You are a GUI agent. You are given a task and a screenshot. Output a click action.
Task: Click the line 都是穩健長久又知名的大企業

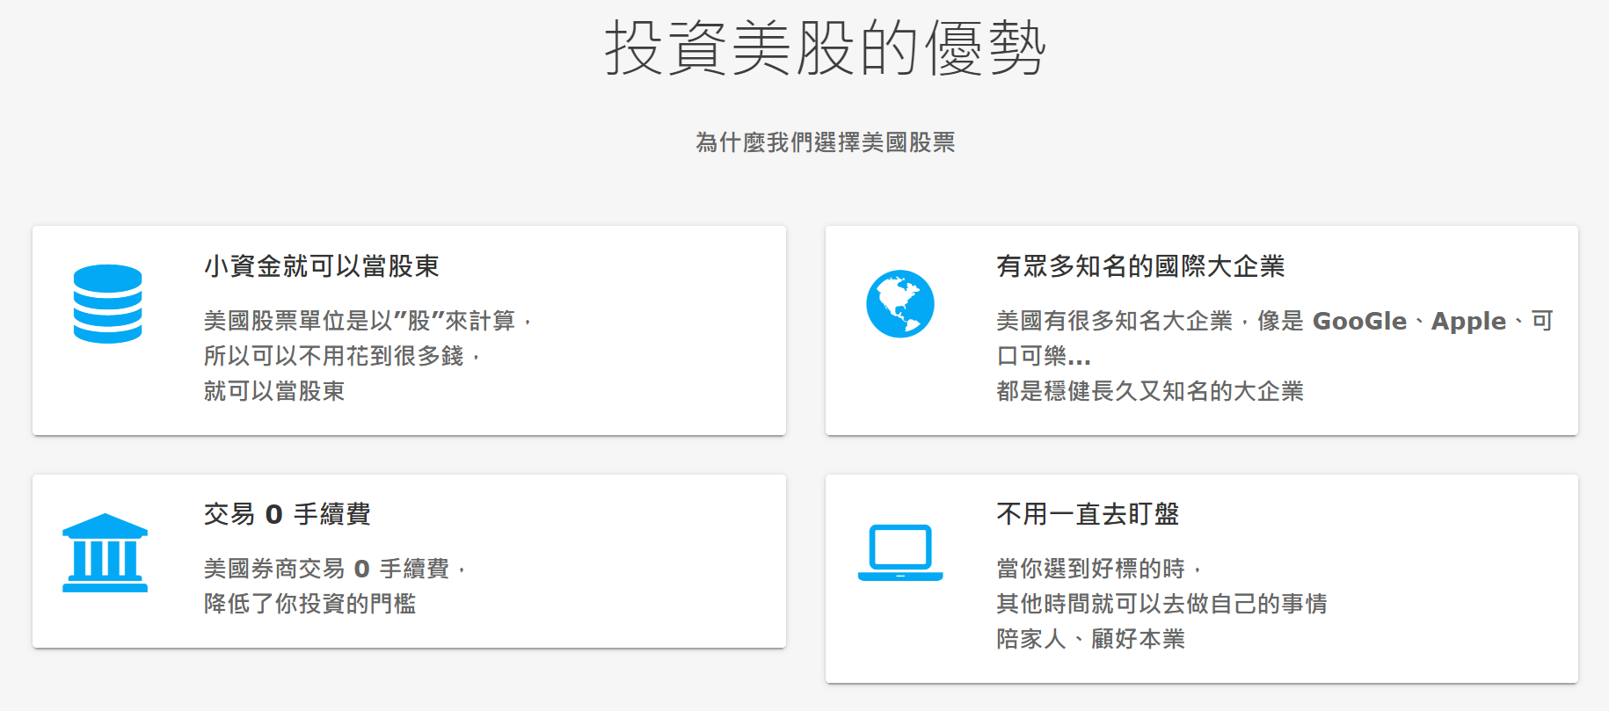pyautogui.click(x=1150, y=391)
